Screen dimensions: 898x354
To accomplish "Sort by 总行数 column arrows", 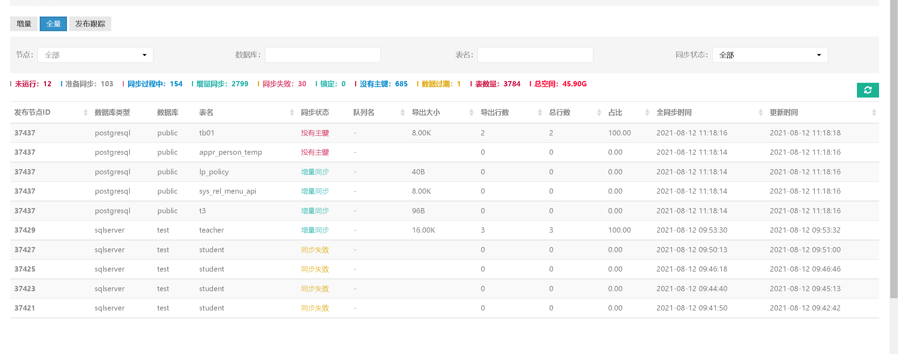I will click(599, 112).
